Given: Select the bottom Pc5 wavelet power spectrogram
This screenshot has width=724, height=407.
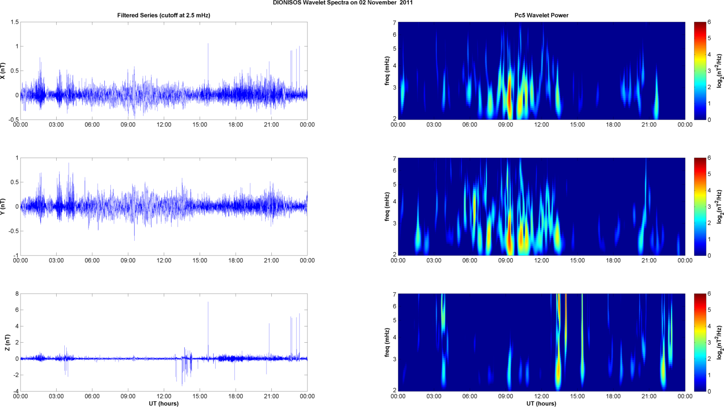Looking at the screenshot, I should point(541,343).
